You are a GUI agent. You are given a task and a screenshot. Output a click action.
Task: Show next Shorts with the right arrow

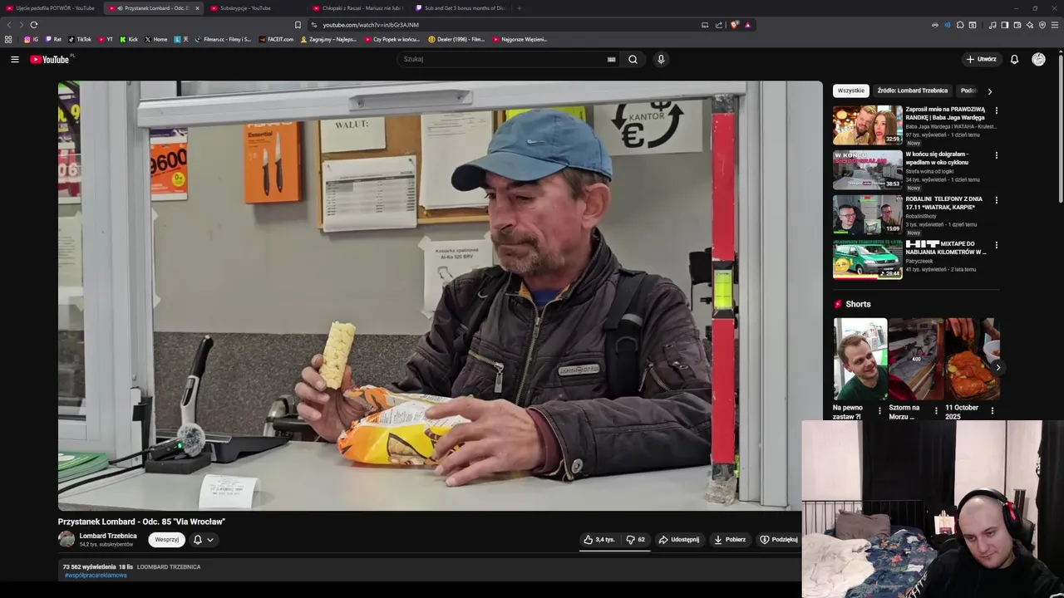point(997,367)
